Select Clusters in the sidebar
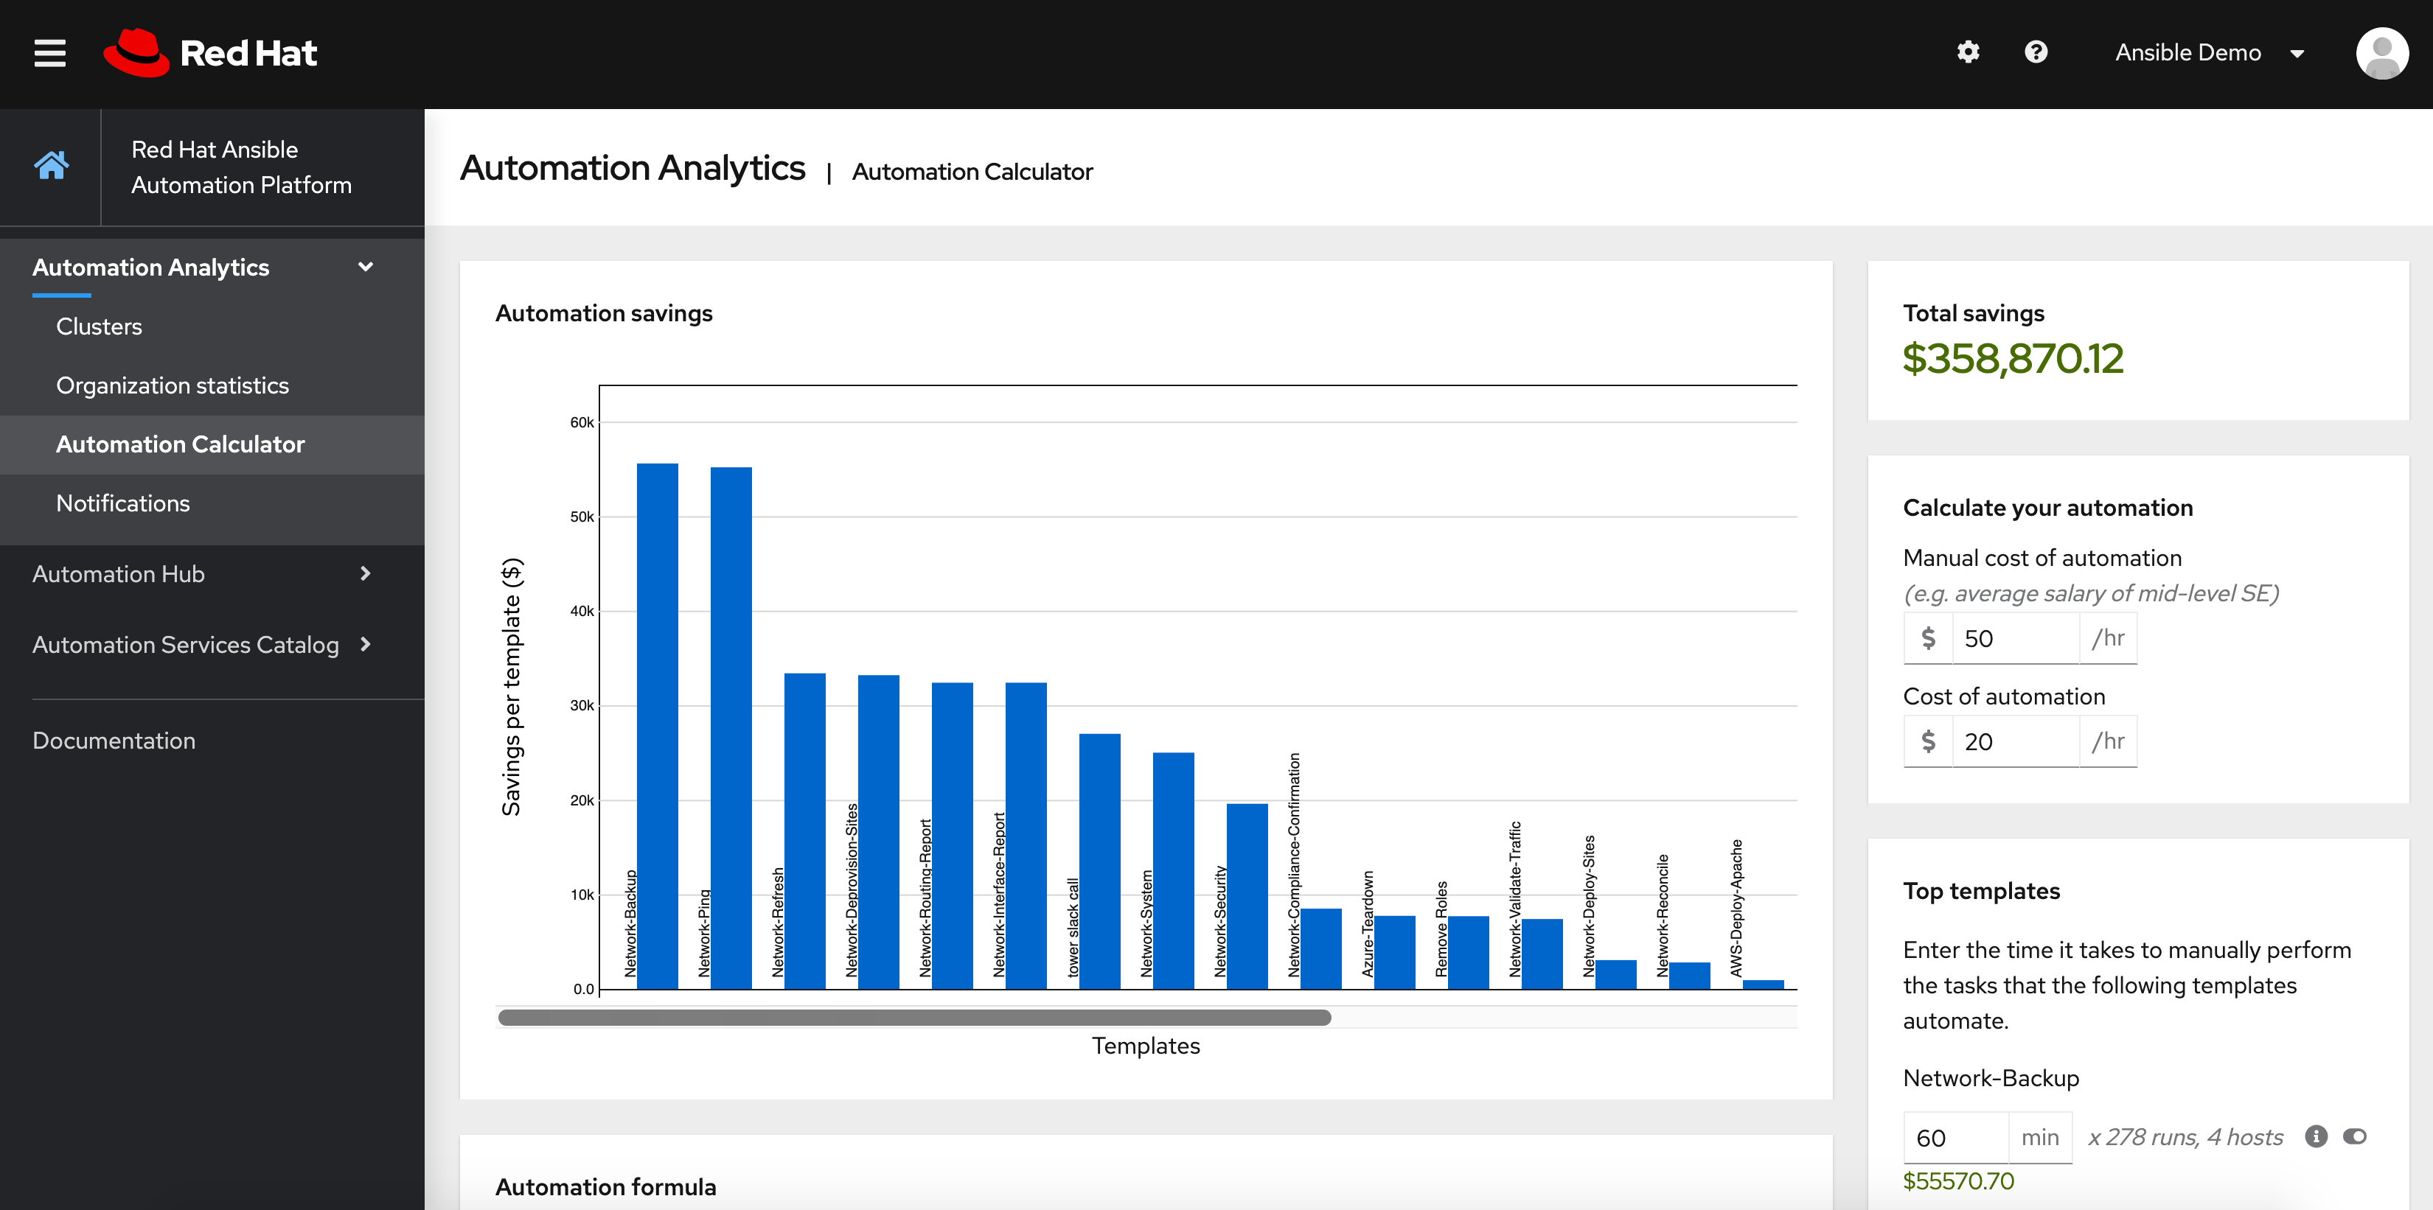The image size is (2433, 1210). [x=100, y=326]
